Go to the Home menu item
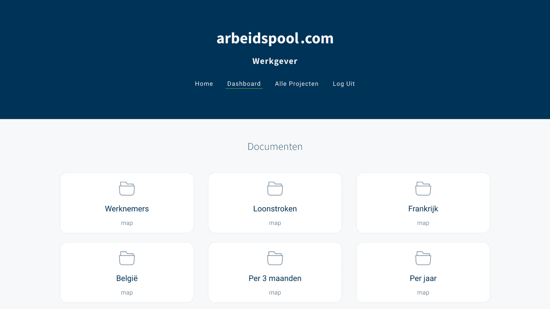Image resolution: width=550 pixels, height=309 pixels. pyautogui.click(x=204, y=84)
